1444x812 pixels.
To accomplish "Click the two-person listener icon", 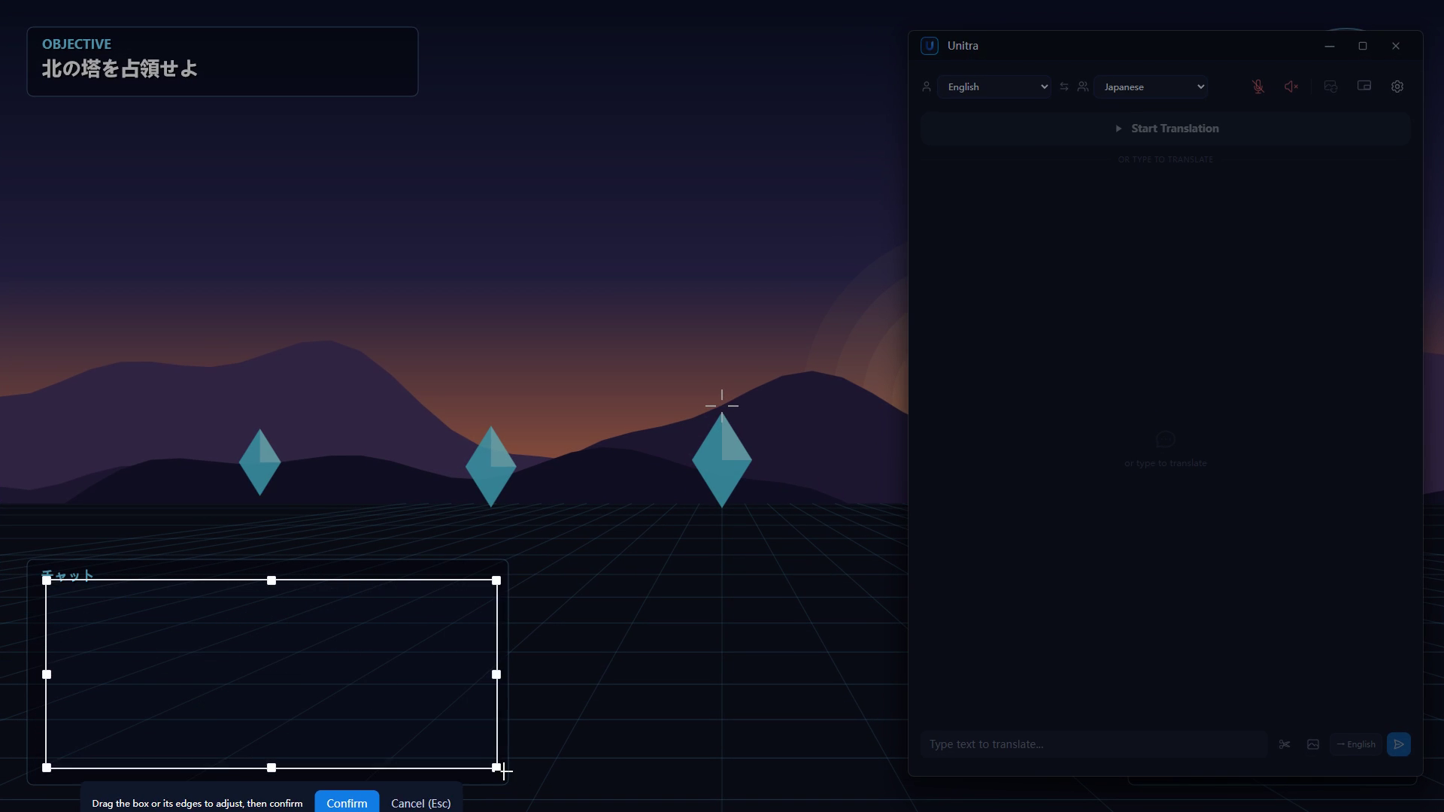I will pos(1083,86).
